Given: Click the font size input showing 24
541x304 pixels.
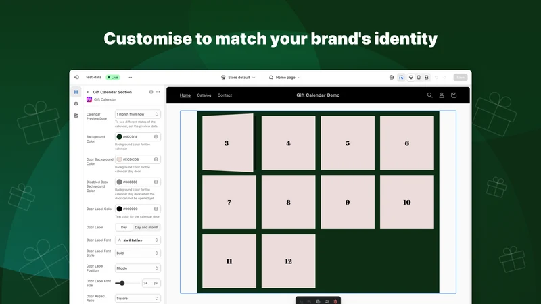Looking at the screenshot, I should click(151, 283).
